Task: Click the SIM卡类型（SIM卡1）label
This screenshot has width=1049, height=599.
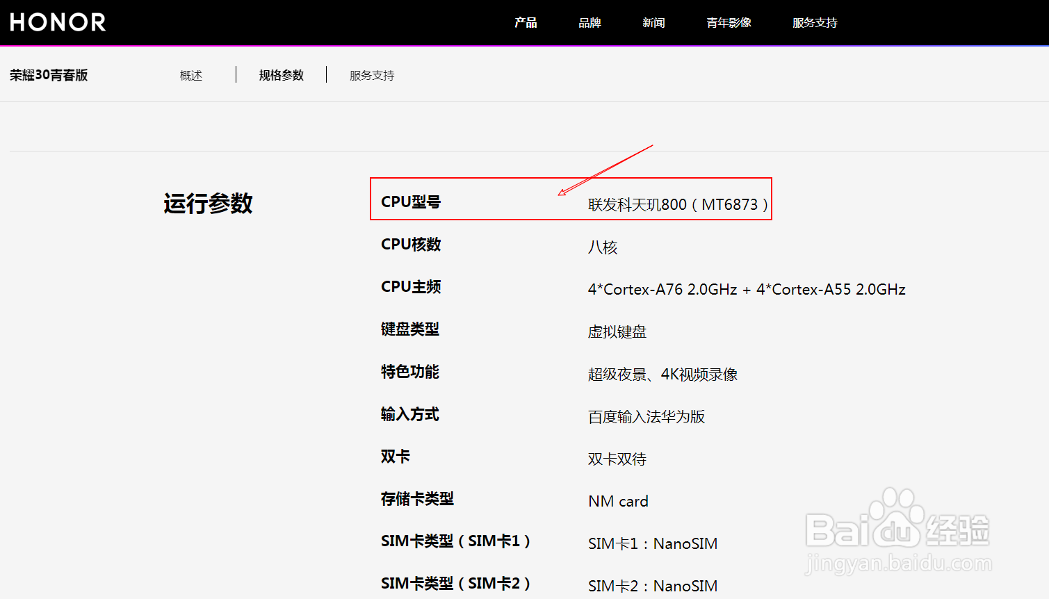Action: (455, 541)
